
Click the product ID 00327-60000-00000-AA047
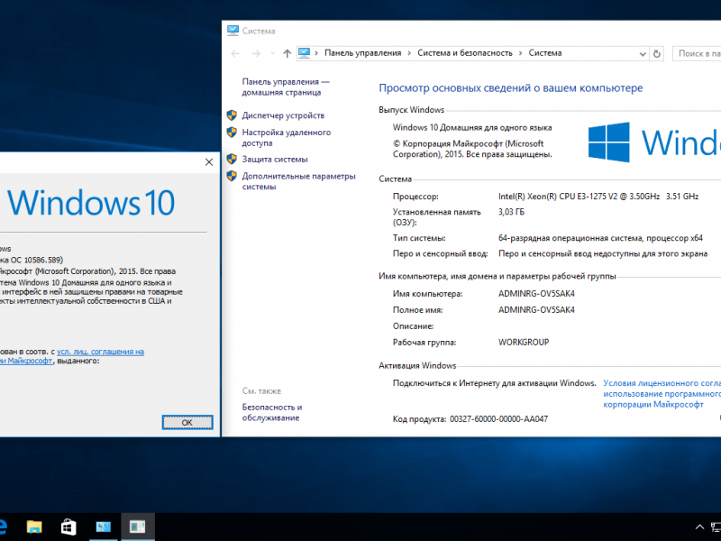click(x=498, y=419)
